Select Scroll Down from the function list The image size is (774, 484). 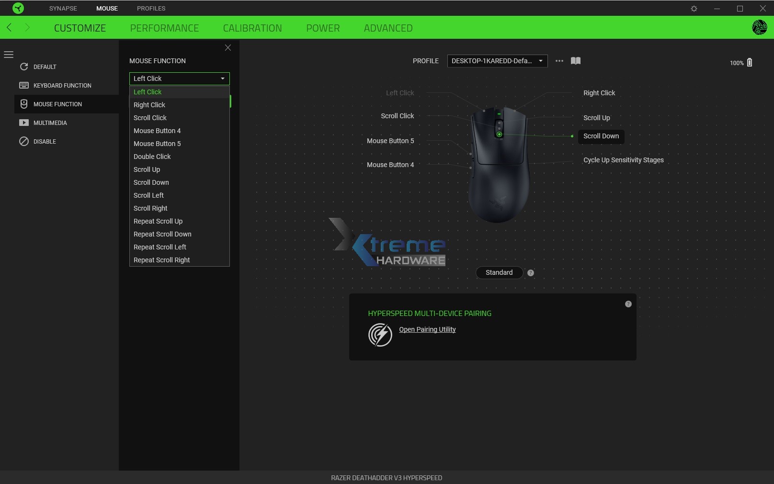coord(151,182)
